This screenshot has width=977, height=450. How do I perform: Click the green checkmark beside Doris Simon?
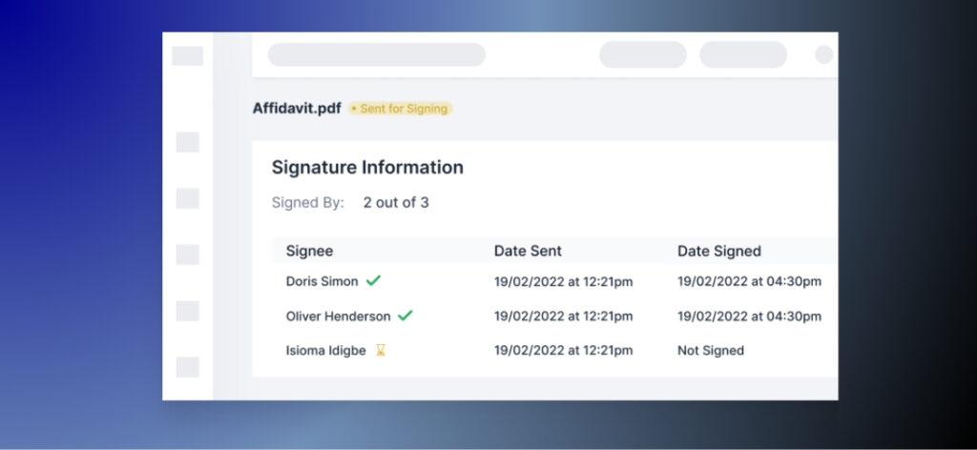point(374,281)
